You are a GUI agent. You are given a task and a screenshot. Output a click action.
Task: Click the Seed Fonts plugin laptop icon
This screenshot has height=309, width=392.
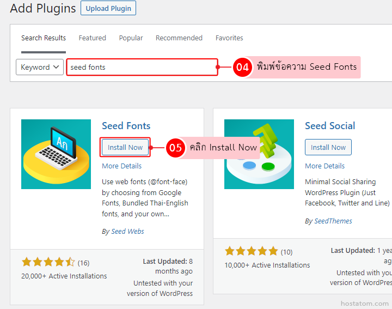[56, 154]
